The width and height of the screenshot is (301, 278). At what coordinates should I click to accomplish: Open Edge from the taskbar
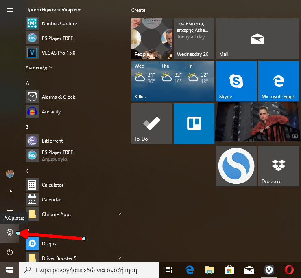click(x=190, y=270)
